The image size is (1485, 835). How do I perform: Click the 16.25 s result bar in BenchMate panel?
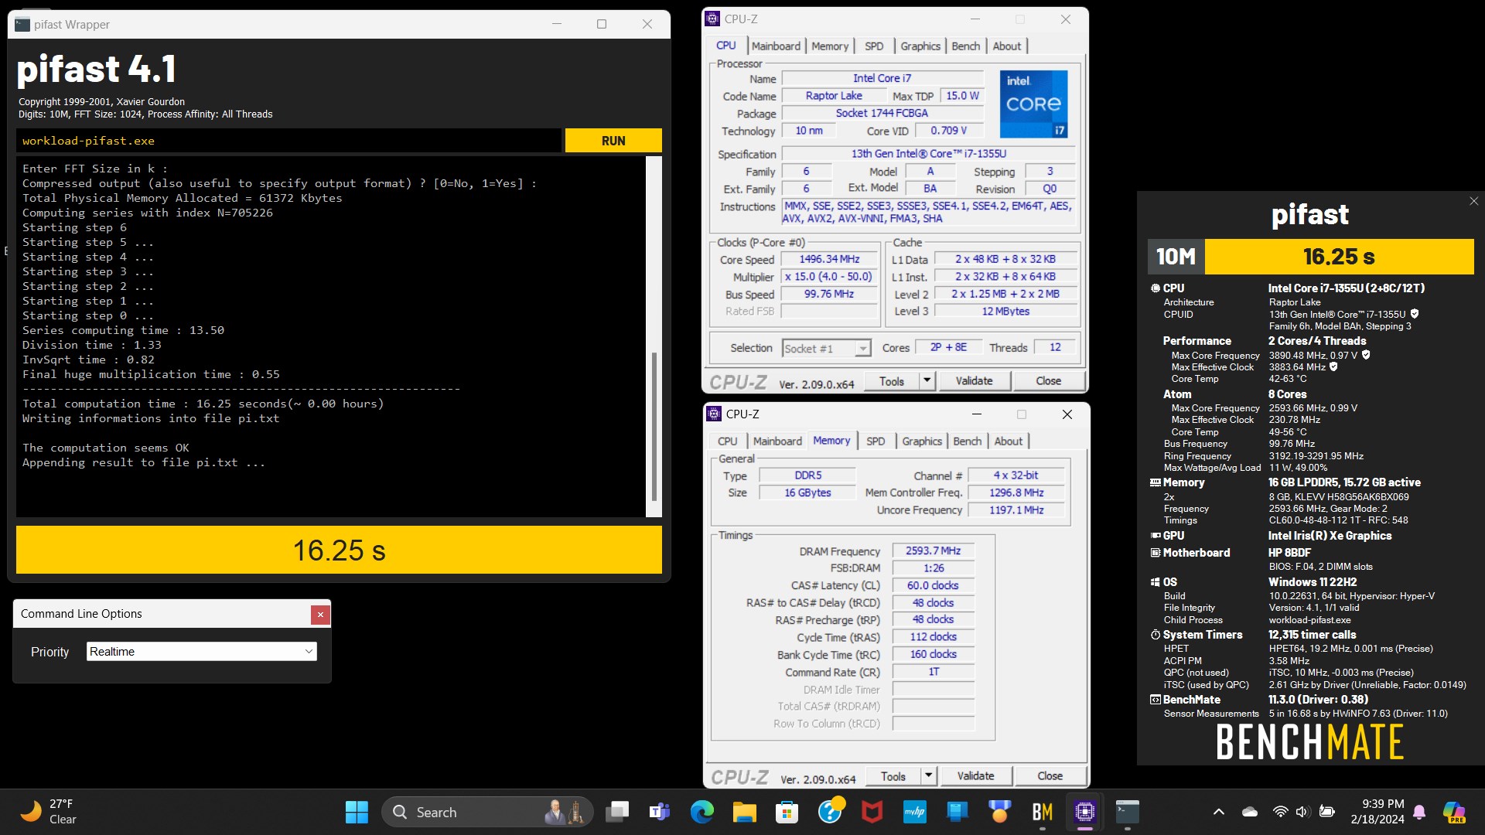[x=1339, y=257]
